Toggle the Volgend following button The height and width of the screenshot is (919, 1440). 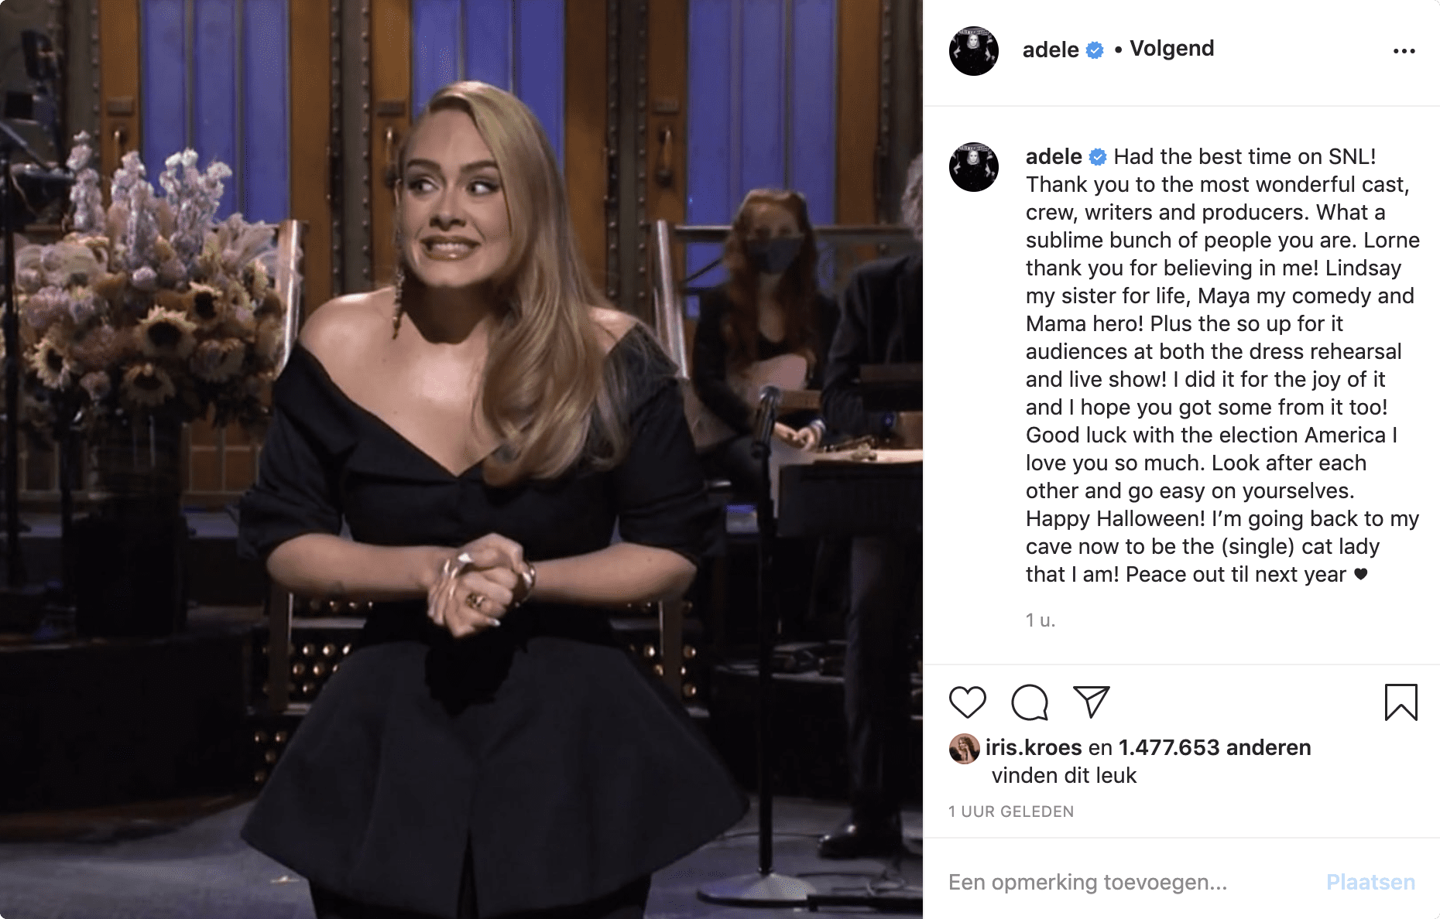[x=1172, y=49]
